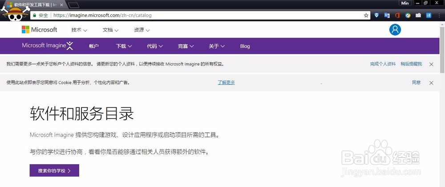Open a new browser tab

click(74, 5)
